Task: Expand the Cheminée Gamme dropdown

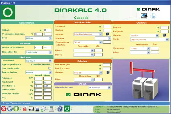Action: (144, 35)
